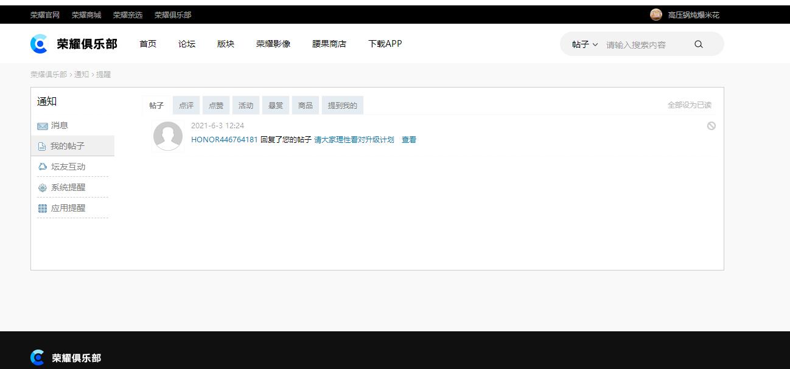Open 论坛 in main navigation
This screenshot has width=790, height=369.
[187, 44]
